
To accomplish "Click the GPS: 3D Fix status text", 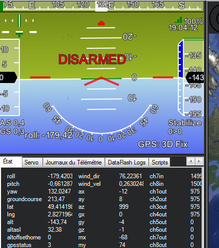I will (x=163, y=145).
